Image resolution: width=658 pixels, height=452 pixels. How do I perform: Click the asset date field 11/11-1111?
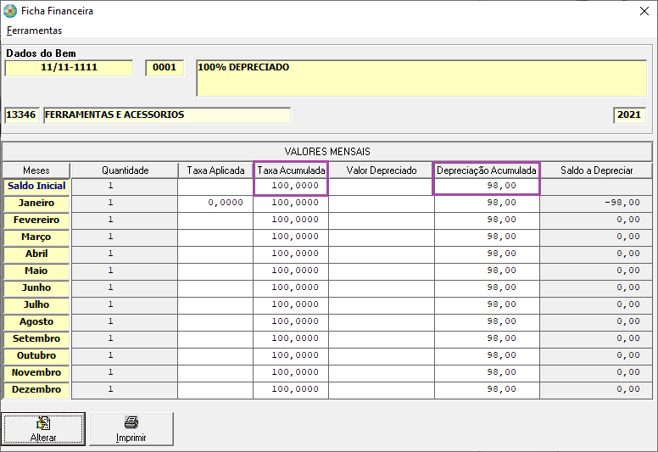coord(69,68)
